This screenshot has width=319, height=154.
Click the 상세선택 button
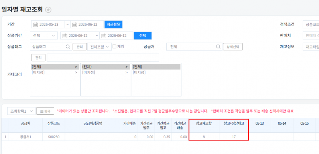[x=233, y=46]
